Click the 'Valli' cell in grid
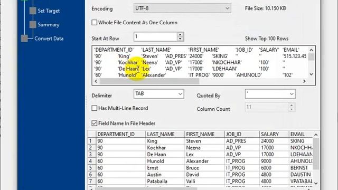338x190 pixels. point(204,181)
